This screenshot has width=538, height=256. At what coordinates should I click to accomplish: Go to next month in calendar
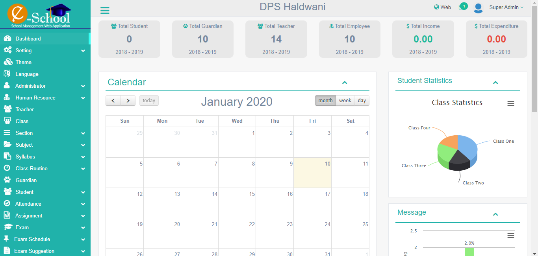128,101
